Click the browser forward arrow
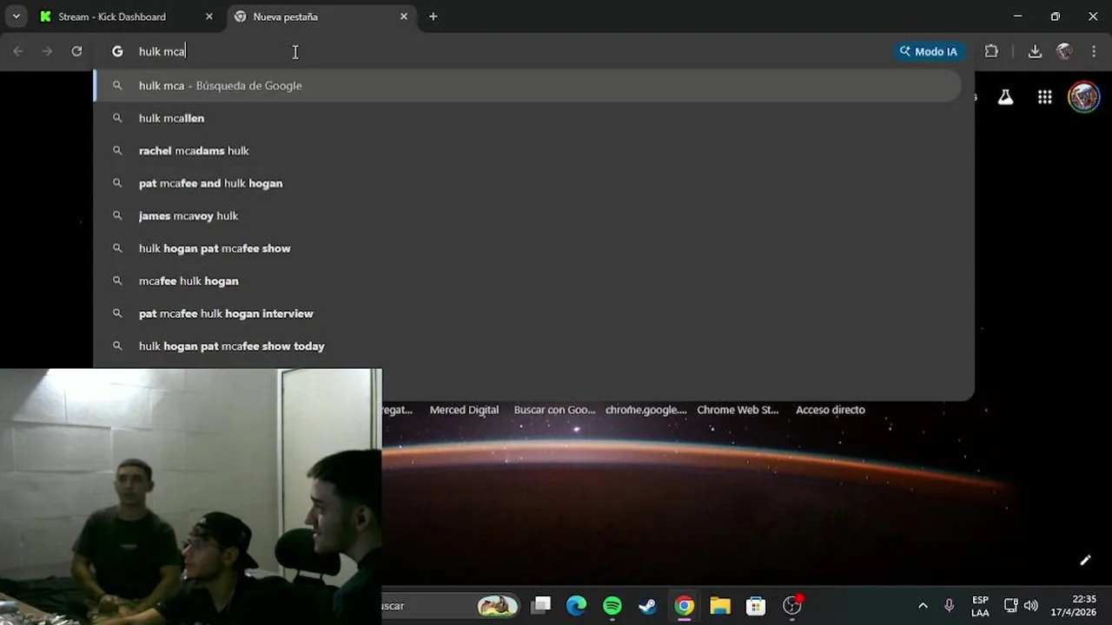Image resolution: width=1112 pixels, height=625 pixels. (x=47, y=51)
